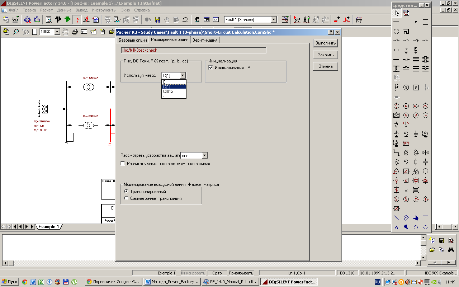
Task: Open Переводчик Google taskbar window
Action: pos(114,282)
